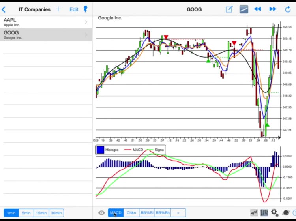Click the GOOG chart title

(194, 9)
